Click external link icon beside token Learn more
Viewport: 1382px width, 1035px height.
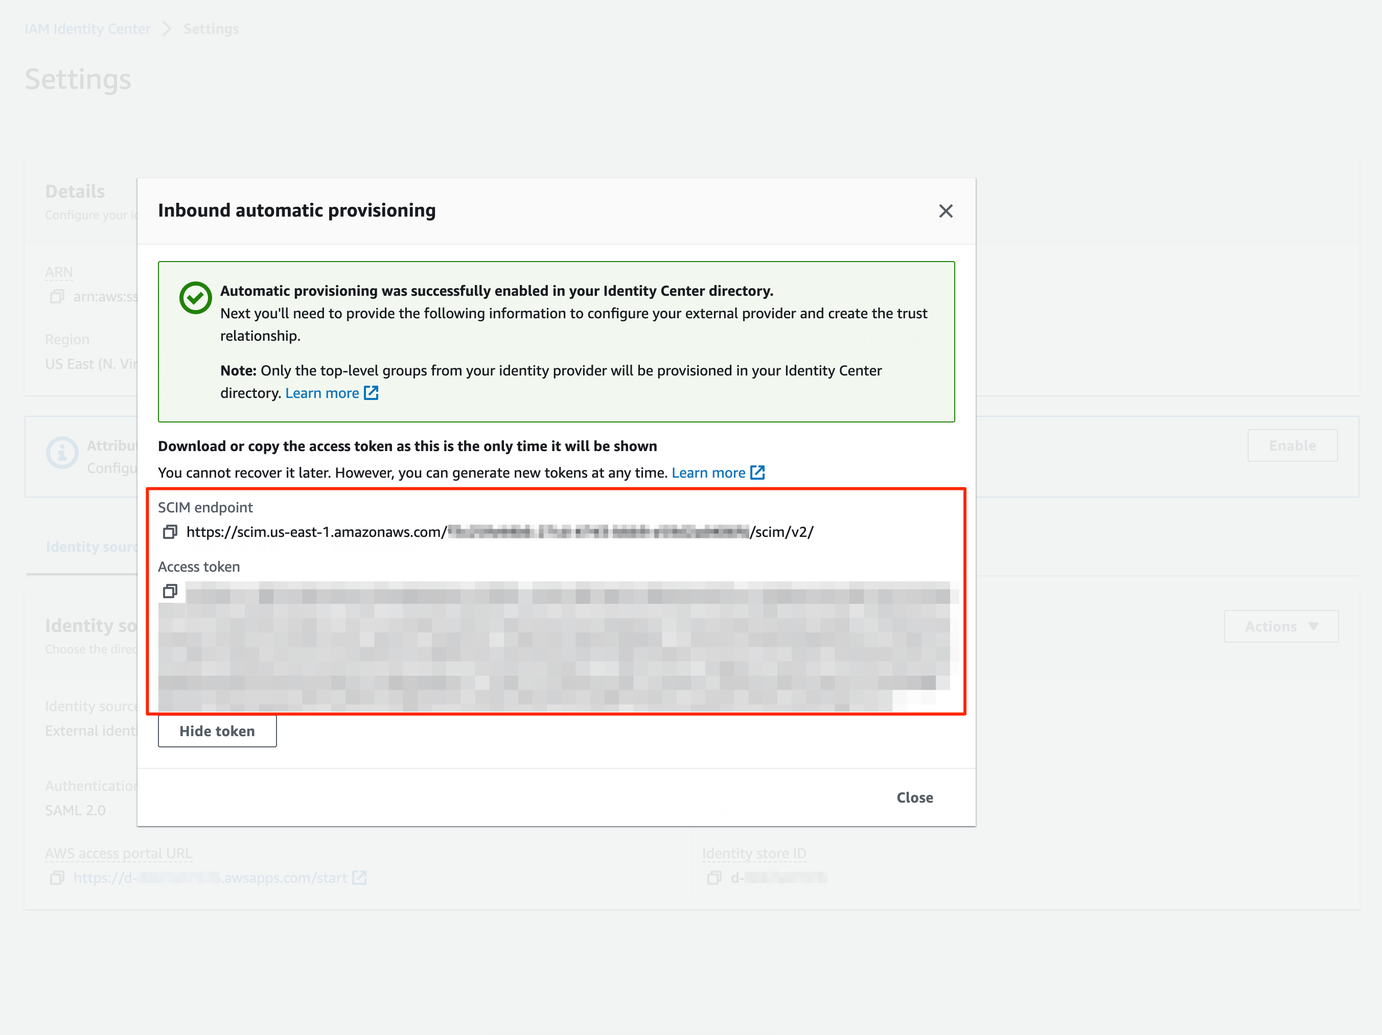(757, 472)
